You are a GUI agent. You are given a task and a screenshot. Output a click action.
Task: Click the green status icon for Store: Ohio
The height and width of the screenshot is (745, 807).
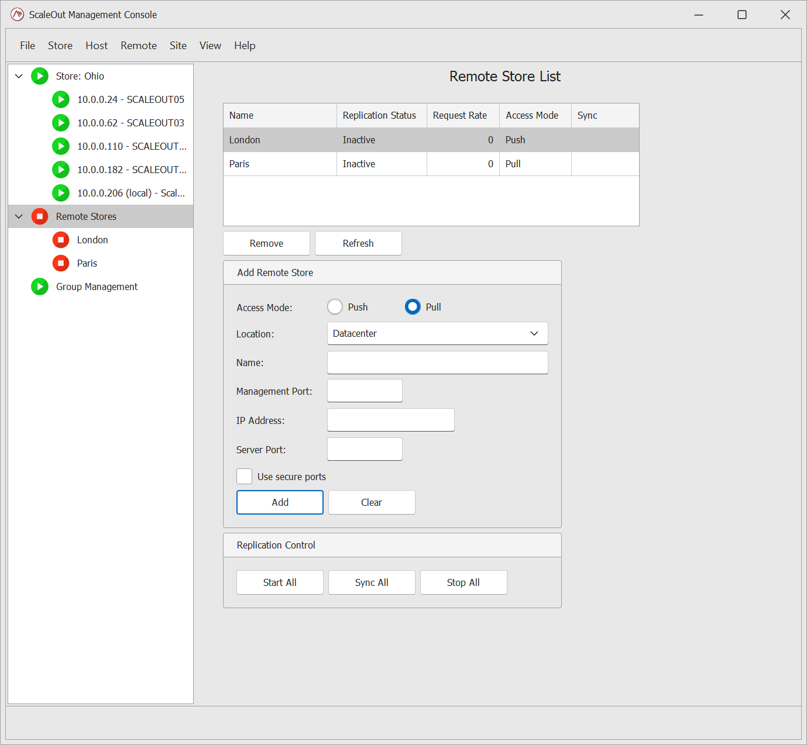point(40,76)
